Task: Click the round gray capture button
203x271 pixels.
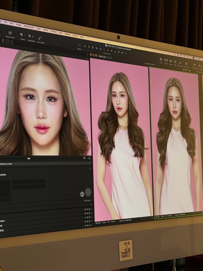Action: (x=88, y=192)
